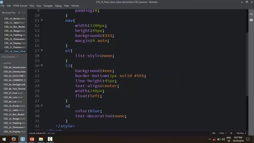Click the Working Files gear icon

[19, 12]
